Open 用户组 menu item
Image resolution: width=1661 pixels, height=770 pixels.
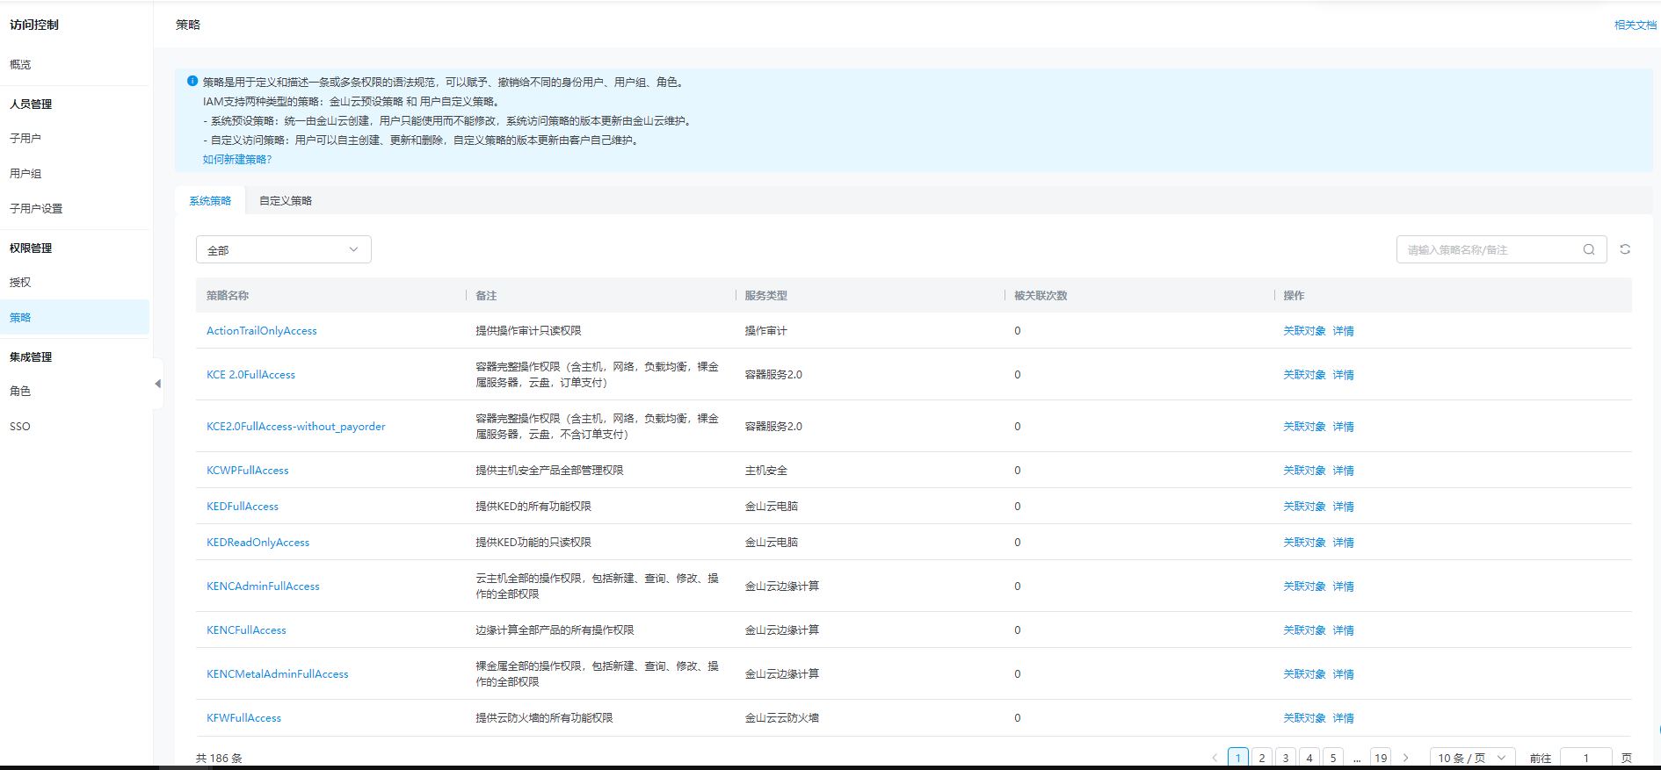25,174
